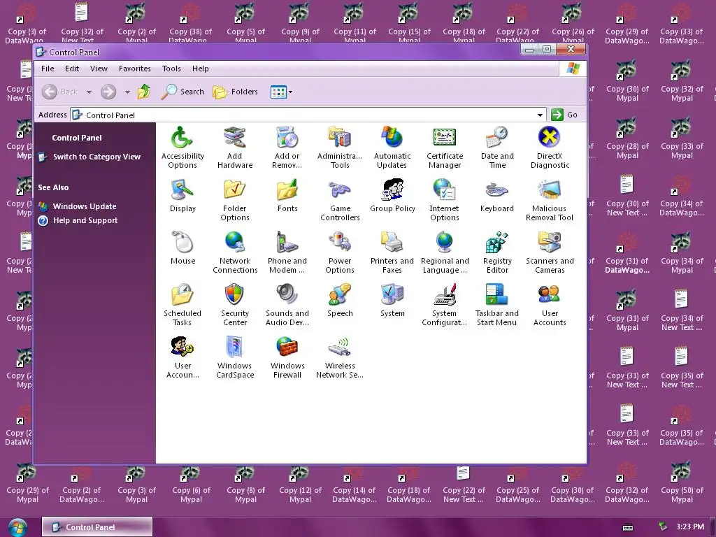Open the Views dropdown button
Screen dimensions: 716x537
[x=281, y=92]
